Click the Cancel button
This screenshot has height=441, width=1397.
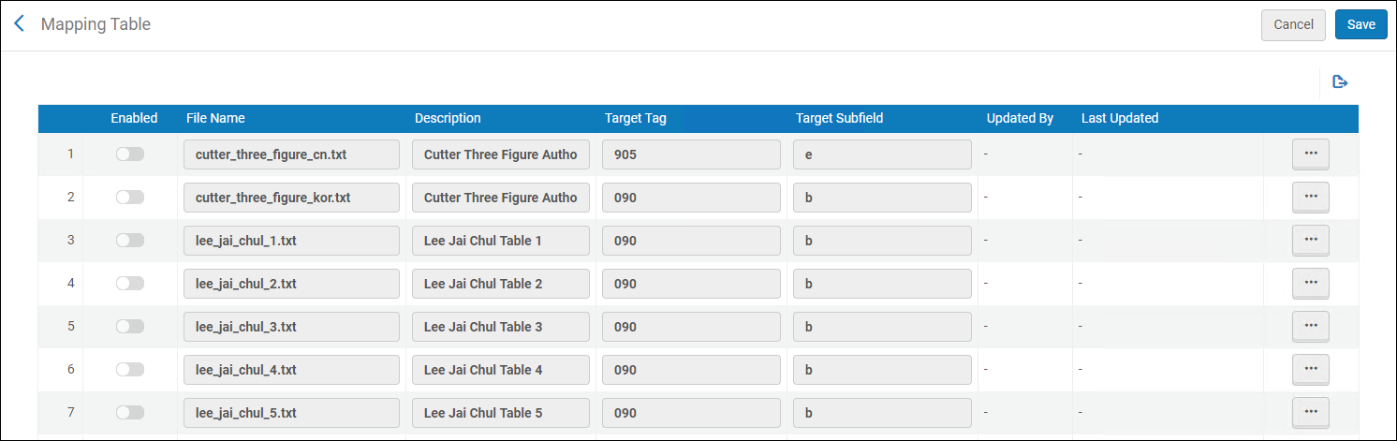(1293, 25)
